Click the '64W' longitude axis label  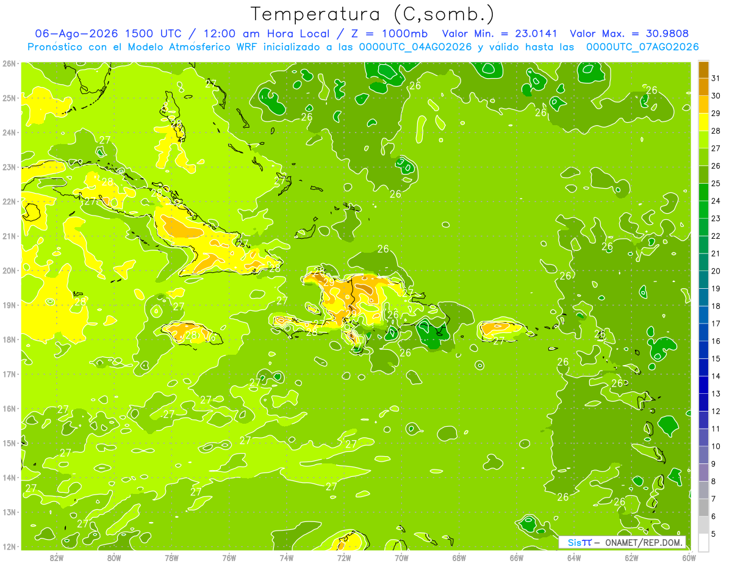tap(574, 558)
